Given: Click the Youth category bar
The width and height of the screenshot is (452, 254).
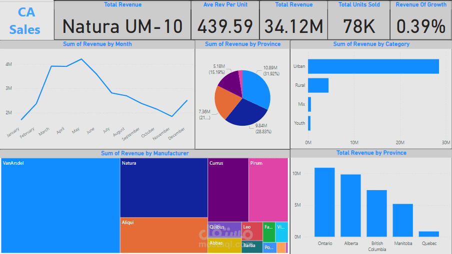Looking at the screenshot, I should 309,123.
